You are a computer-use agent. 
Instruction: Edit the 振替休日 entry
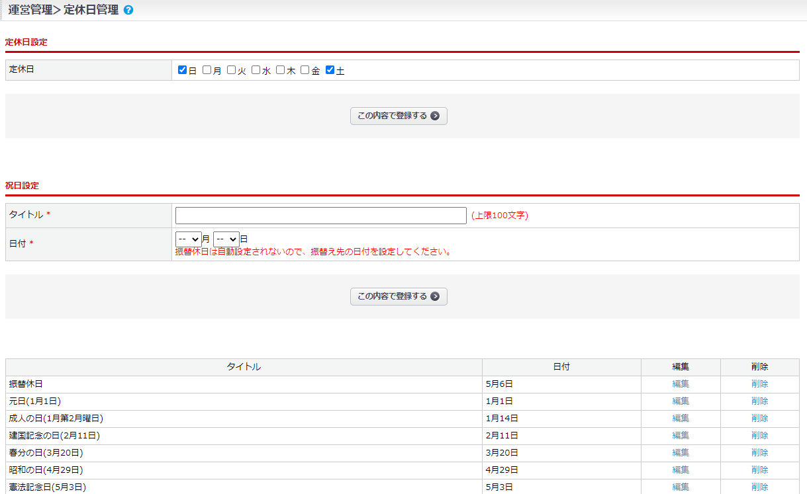click(x=681, y=384)
